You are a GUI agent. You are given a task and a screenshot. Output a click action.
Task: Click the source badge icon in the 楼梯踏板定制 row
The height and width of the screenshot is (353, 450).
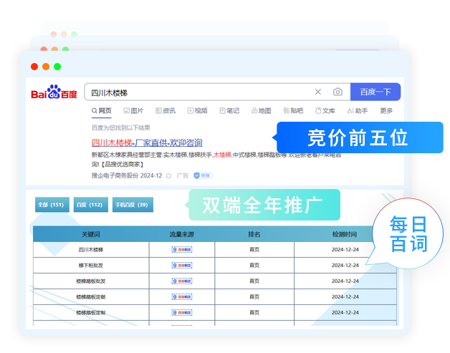(182, 313)
